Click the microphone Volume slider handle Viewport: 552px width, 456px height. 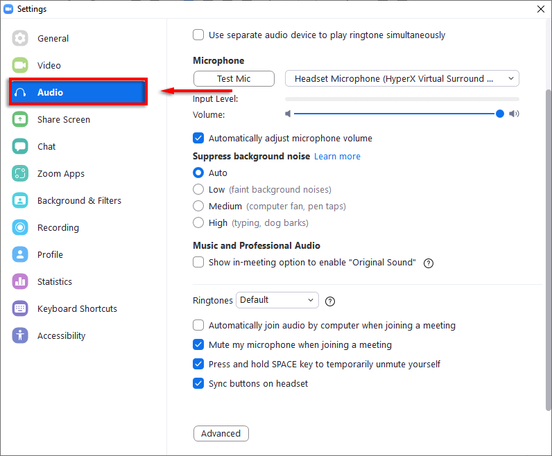pyautogui.click(x=500, y=114)
